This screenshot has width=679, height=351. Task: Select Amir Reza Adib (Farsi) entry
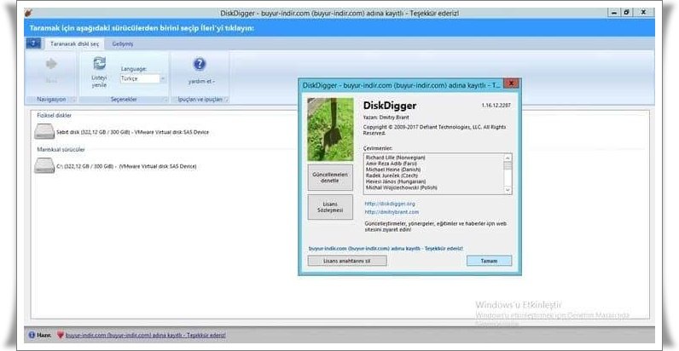392,164
